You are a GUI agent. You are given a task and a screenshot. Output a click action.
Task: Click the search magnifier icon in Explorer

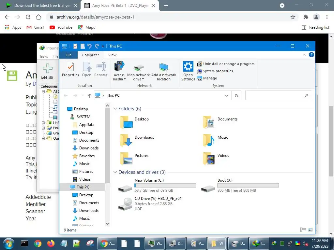click(x=306, y=95)
